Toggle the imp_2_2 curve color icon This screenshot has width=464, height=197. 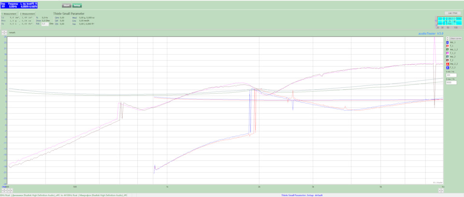[x=448, y=64]
